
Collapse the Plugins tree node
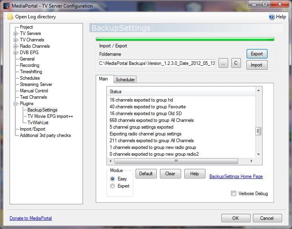[16, 104]
